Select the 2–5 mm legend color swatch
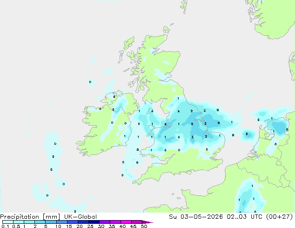Screen dimensions: 295x228 click(40, 222)
